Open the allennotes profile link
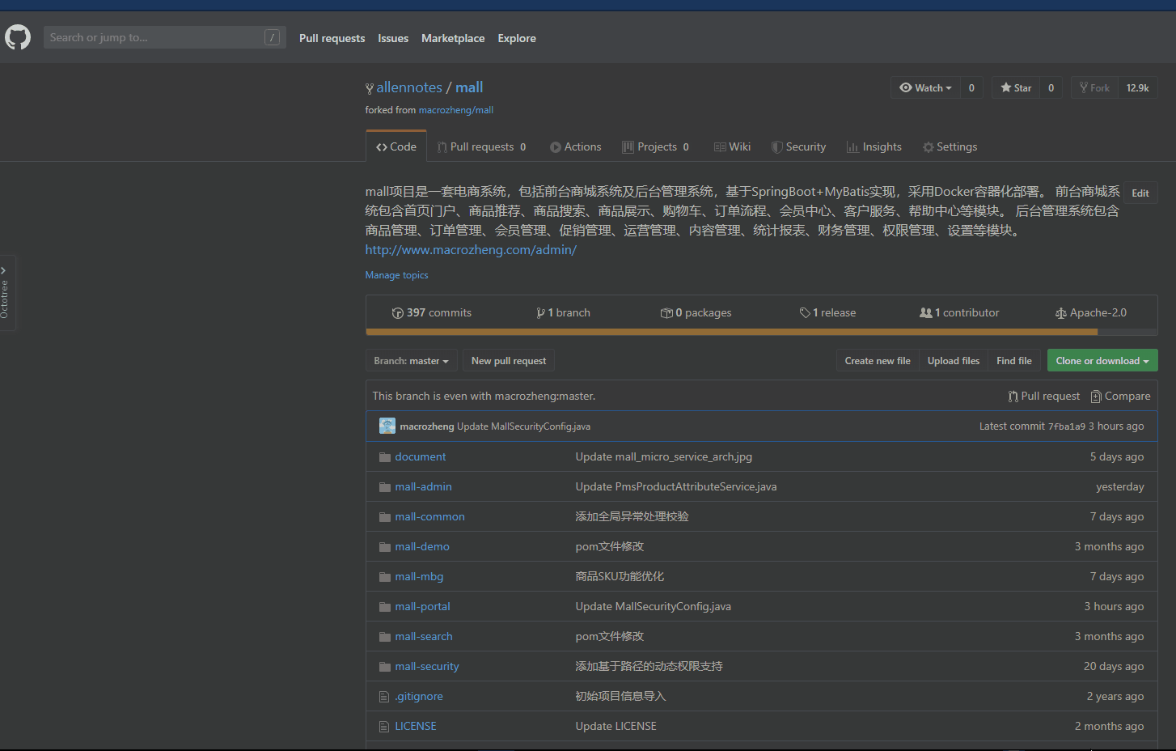The width and height of the screenshot is (1176, 751). tap(409, 87)
